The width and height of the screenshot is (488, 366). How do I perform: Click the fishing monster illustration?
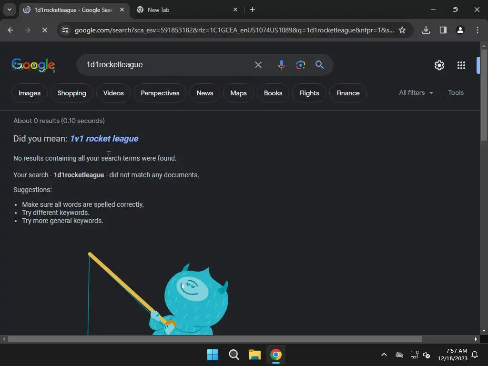click(158, 294)
